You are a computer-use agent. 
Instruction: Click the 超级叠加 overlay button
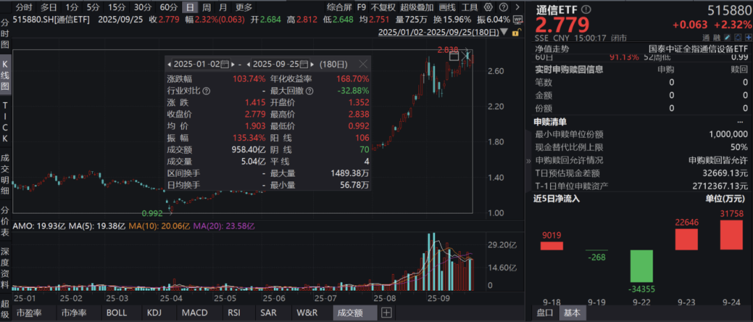point(416,7)
